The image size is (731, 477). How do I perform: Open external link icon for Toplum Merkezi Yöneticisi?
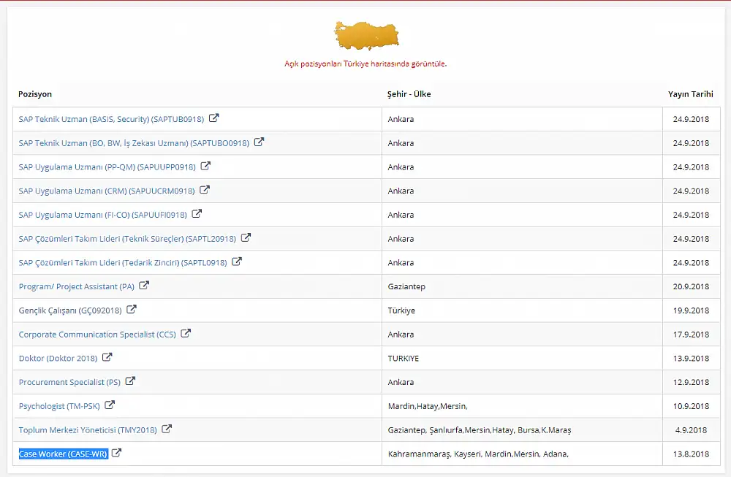[167, 429]
